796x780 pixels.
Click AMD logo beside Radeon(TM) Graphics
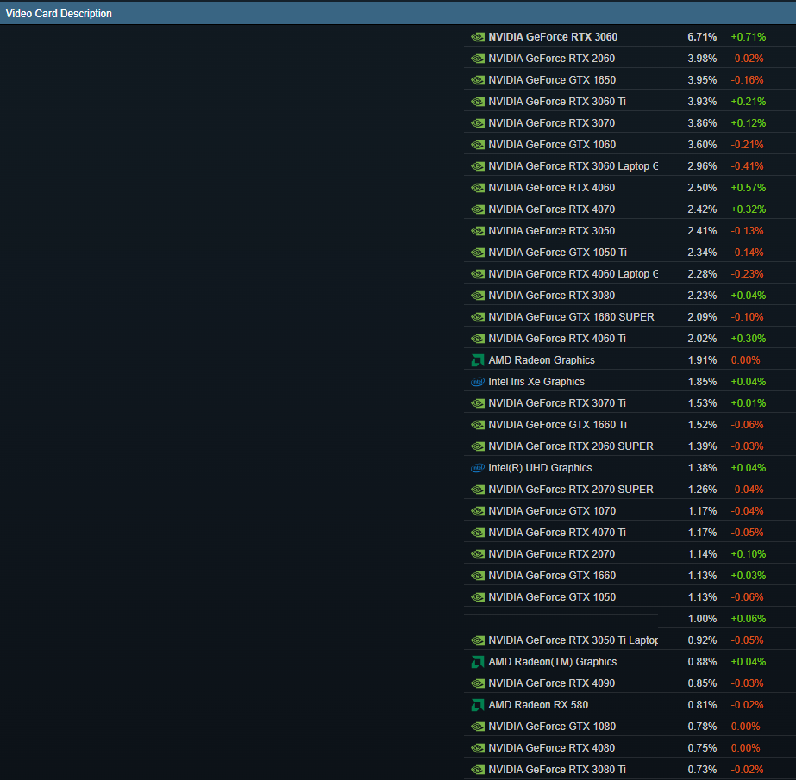click(478, 662)
